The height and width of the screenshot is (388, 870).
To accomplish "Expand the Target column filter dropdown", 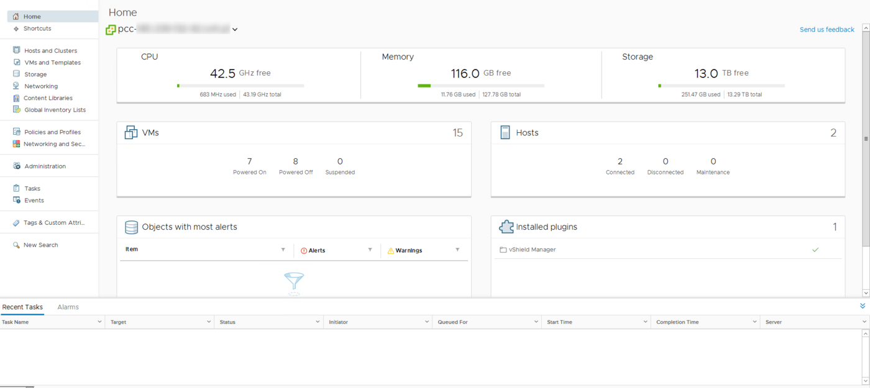I will point(209,322).
